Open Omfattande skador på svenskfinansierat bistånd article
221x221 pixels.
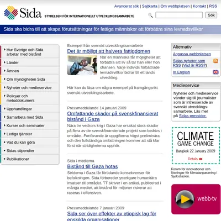113,117
